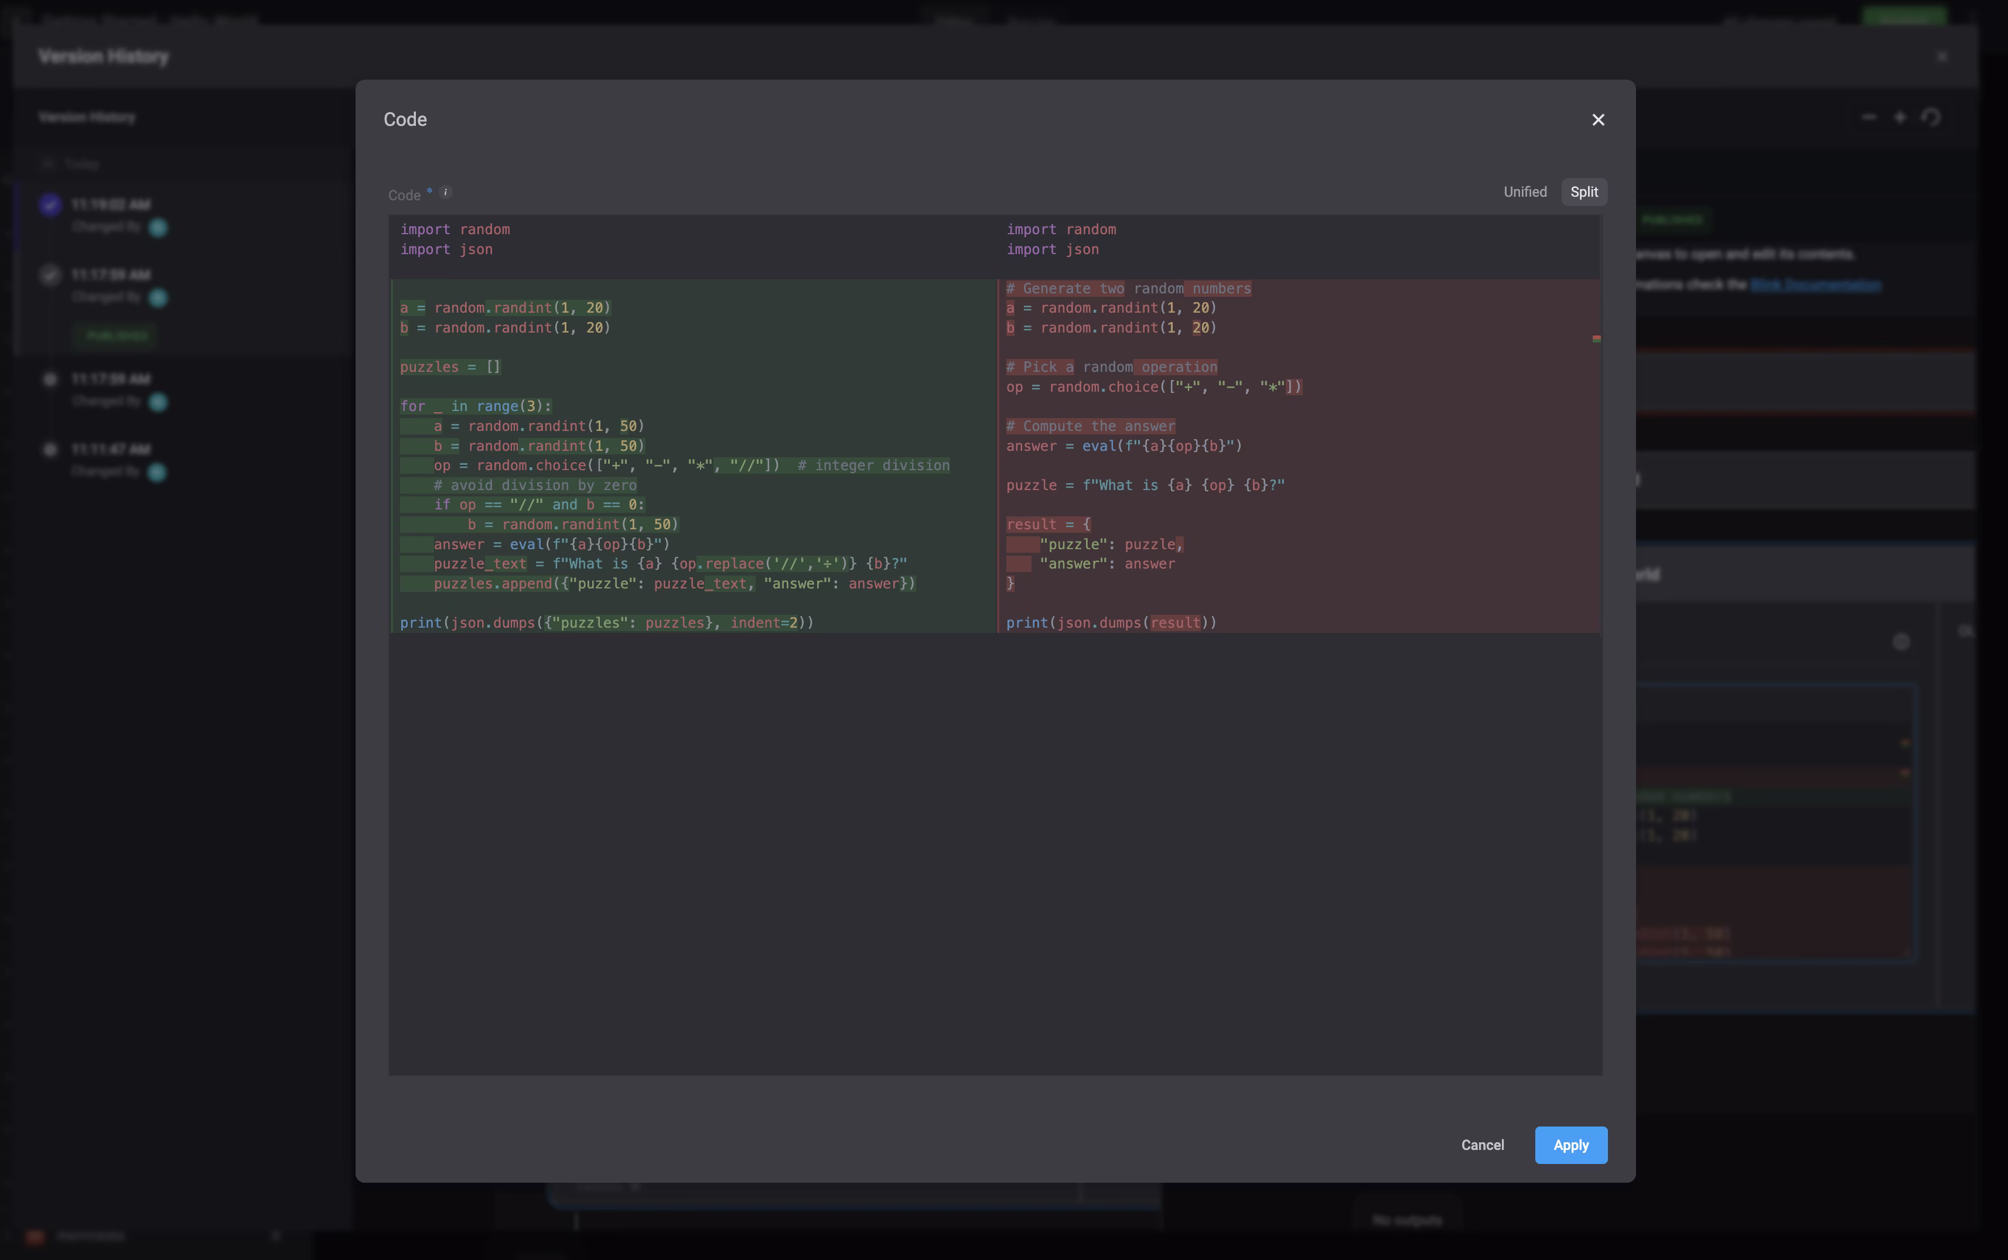
Task: Click the right pane print result line
Action: pos(1110,622)
